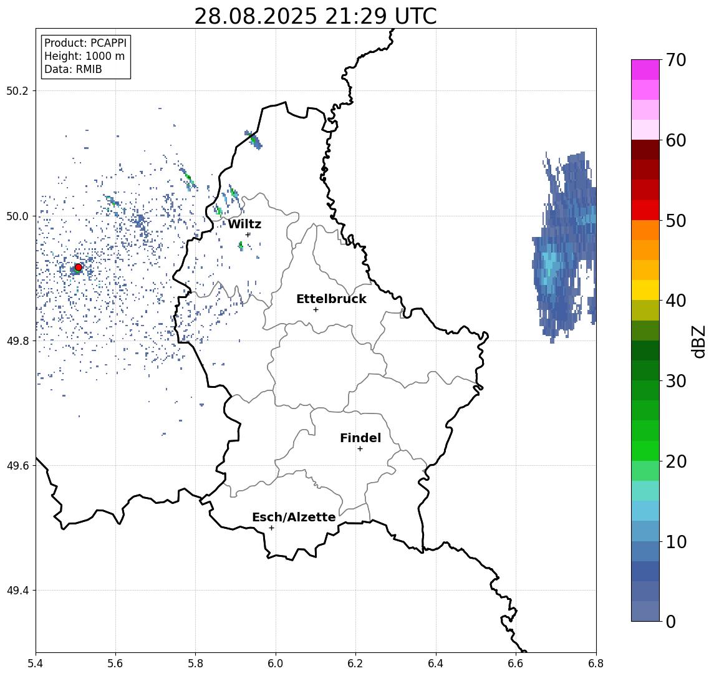Click the latitude tick label 49.8

pyautogui.click(x=17, y=340)
